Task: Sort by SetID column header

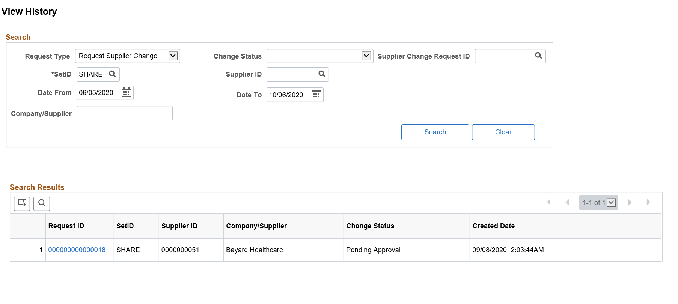Action: click(125, 226)
